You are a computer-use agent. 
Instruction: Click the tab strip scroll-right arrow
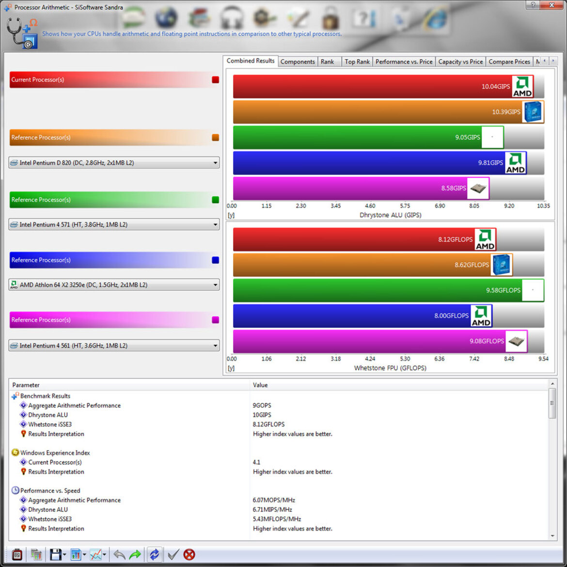coord(553,61)
